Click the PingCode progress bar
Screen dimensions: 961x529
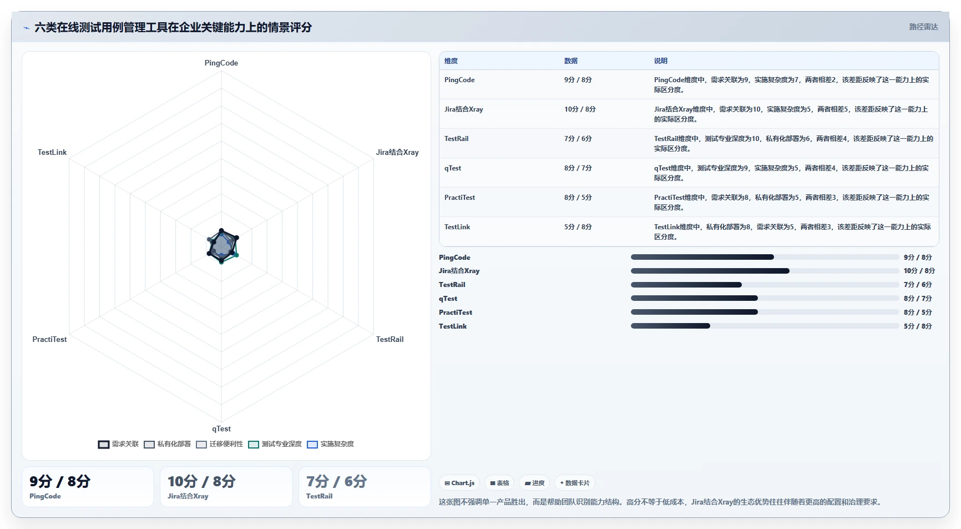pos(765,257)
